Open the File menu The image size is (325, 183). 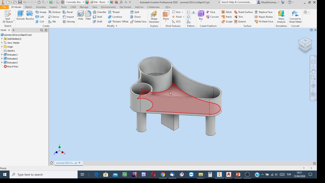tap(4, 7)
